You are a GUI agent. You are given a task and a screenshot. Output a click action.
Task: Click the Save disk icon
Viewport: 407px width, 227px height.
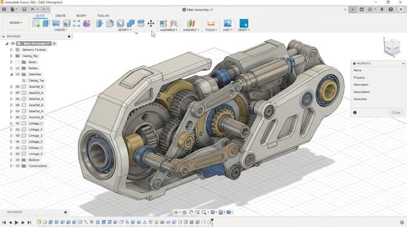(24, 10)
